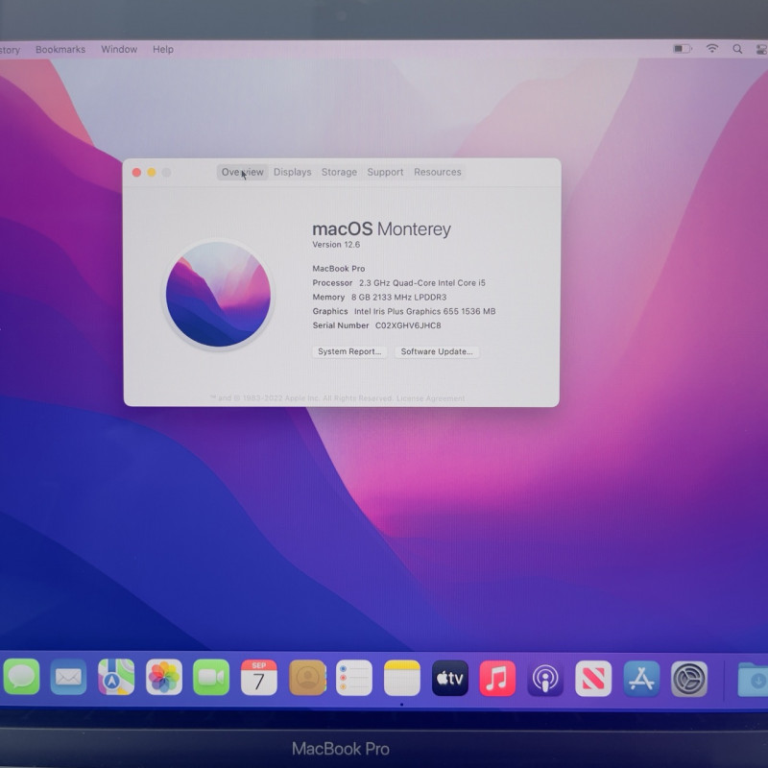Image resolution: width=768 pixels, height=768 pixels.
Task: Switch to the Resources tab
Action: click(438, 172)
